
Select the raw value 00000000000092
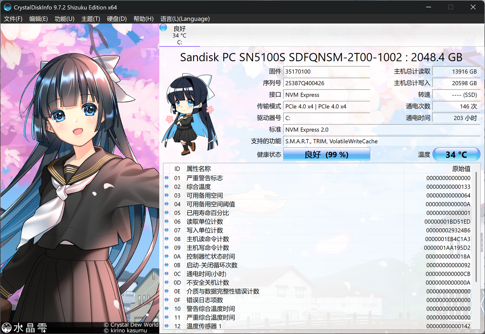pyautogui.click(x=448, y=265)
